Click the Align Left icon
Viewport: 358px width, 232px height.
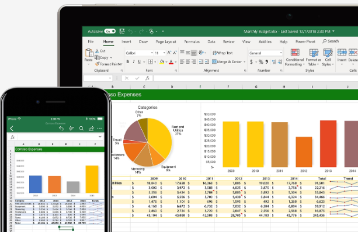pyautogui.click(x=182, y=62)
